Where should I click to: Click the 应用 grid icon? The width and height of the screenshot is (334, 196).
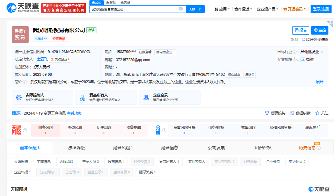click(216, 9)
